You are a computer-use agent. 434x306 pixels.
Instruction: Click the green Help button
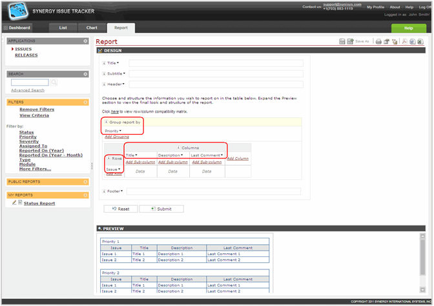tap(409, 28)
